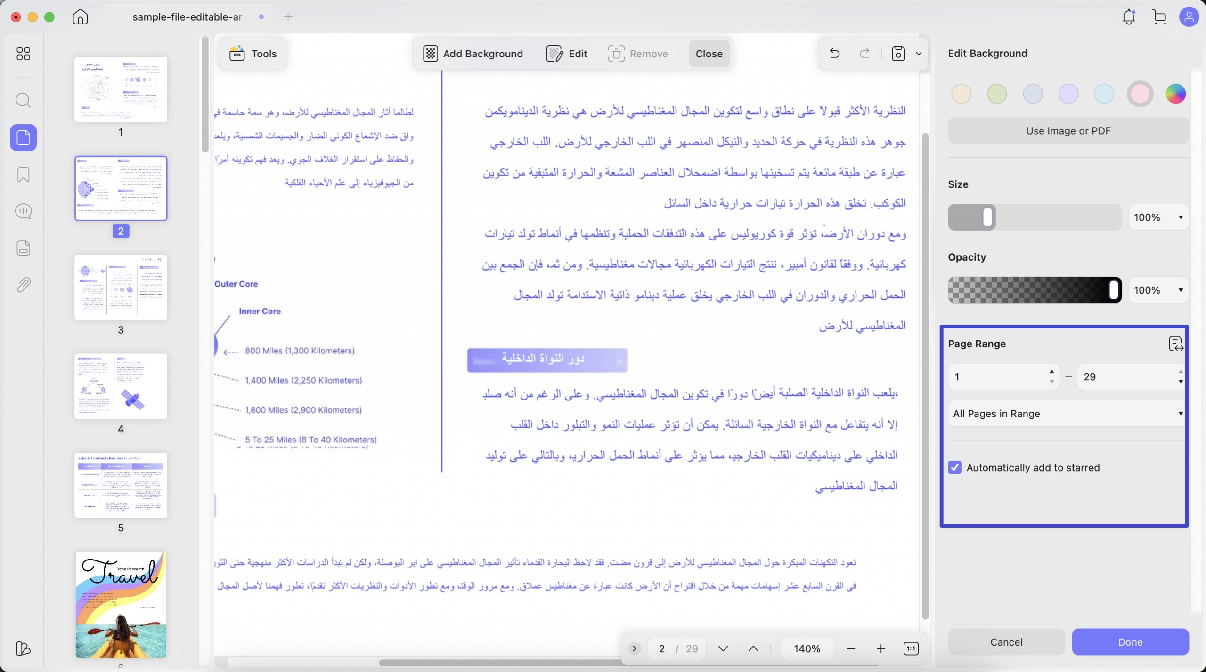This screenshot has height=672, width=1206.
Task: Open comments panel icon
Action: pos(24,211)
